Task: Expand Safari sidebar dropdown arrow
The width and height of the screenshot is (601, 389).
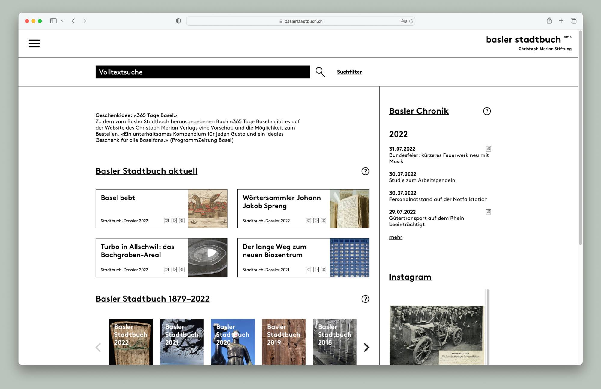Action: click(62, 21)
